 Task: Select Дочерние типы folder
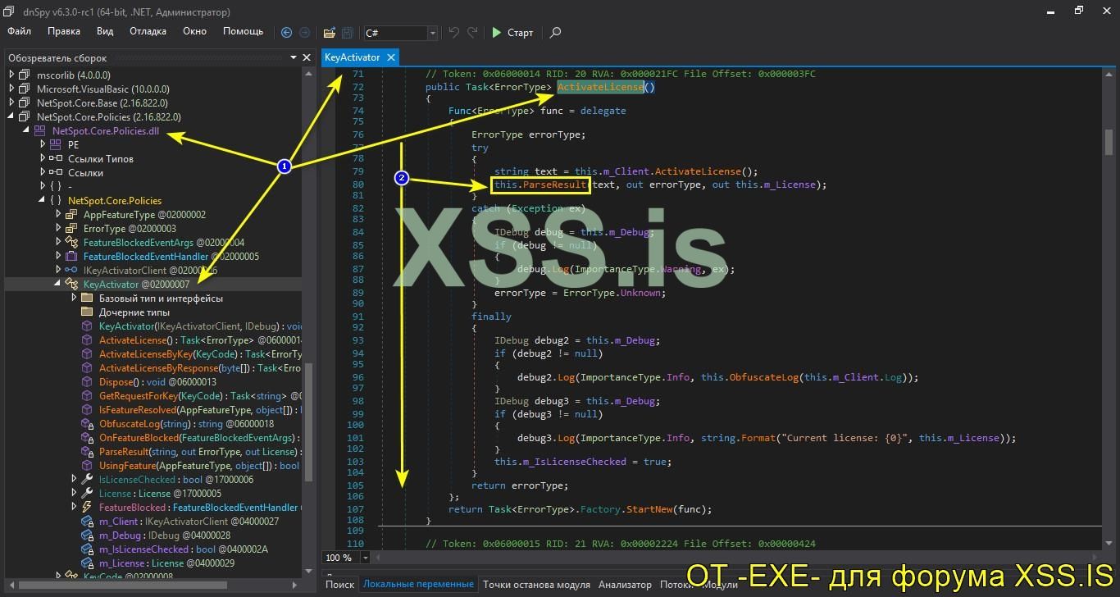[134, 312]
